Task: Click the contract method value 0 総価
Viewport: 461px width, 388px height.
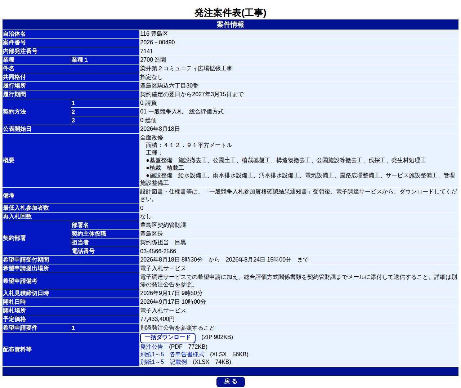Action: (148, 120)
